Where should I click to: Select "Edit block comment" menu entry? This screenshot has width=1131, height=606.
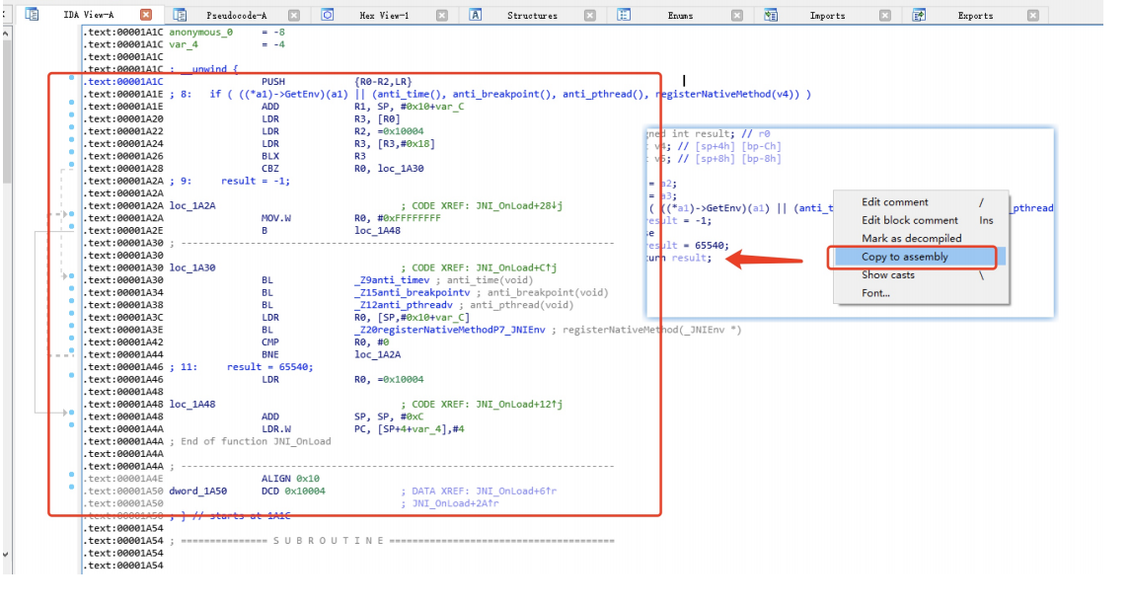click(910, 220)
